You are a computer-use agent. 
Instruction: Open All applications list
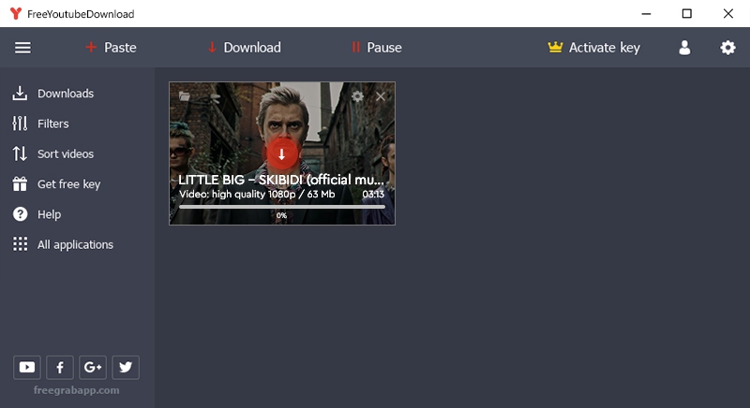63,244
